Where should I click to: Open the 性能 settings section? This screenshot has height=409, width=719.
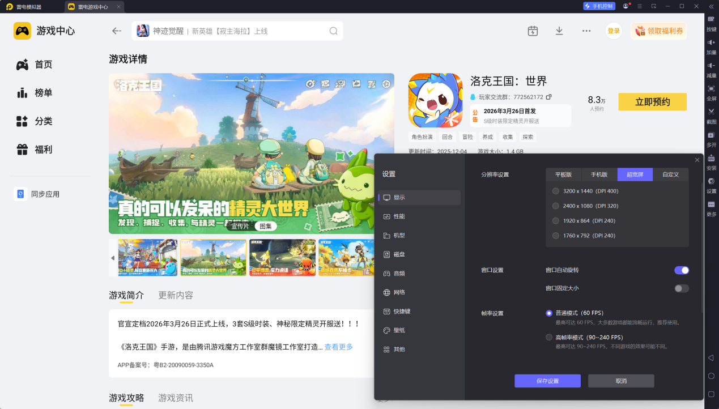(399, 216)
